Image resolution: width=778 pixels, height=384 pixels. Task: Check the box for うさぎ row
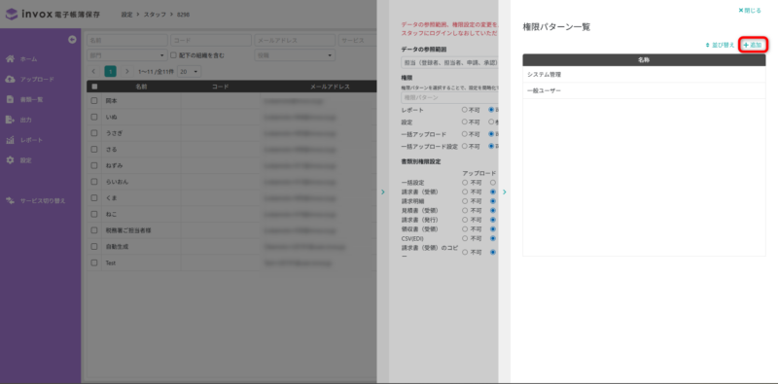point(94,133)
